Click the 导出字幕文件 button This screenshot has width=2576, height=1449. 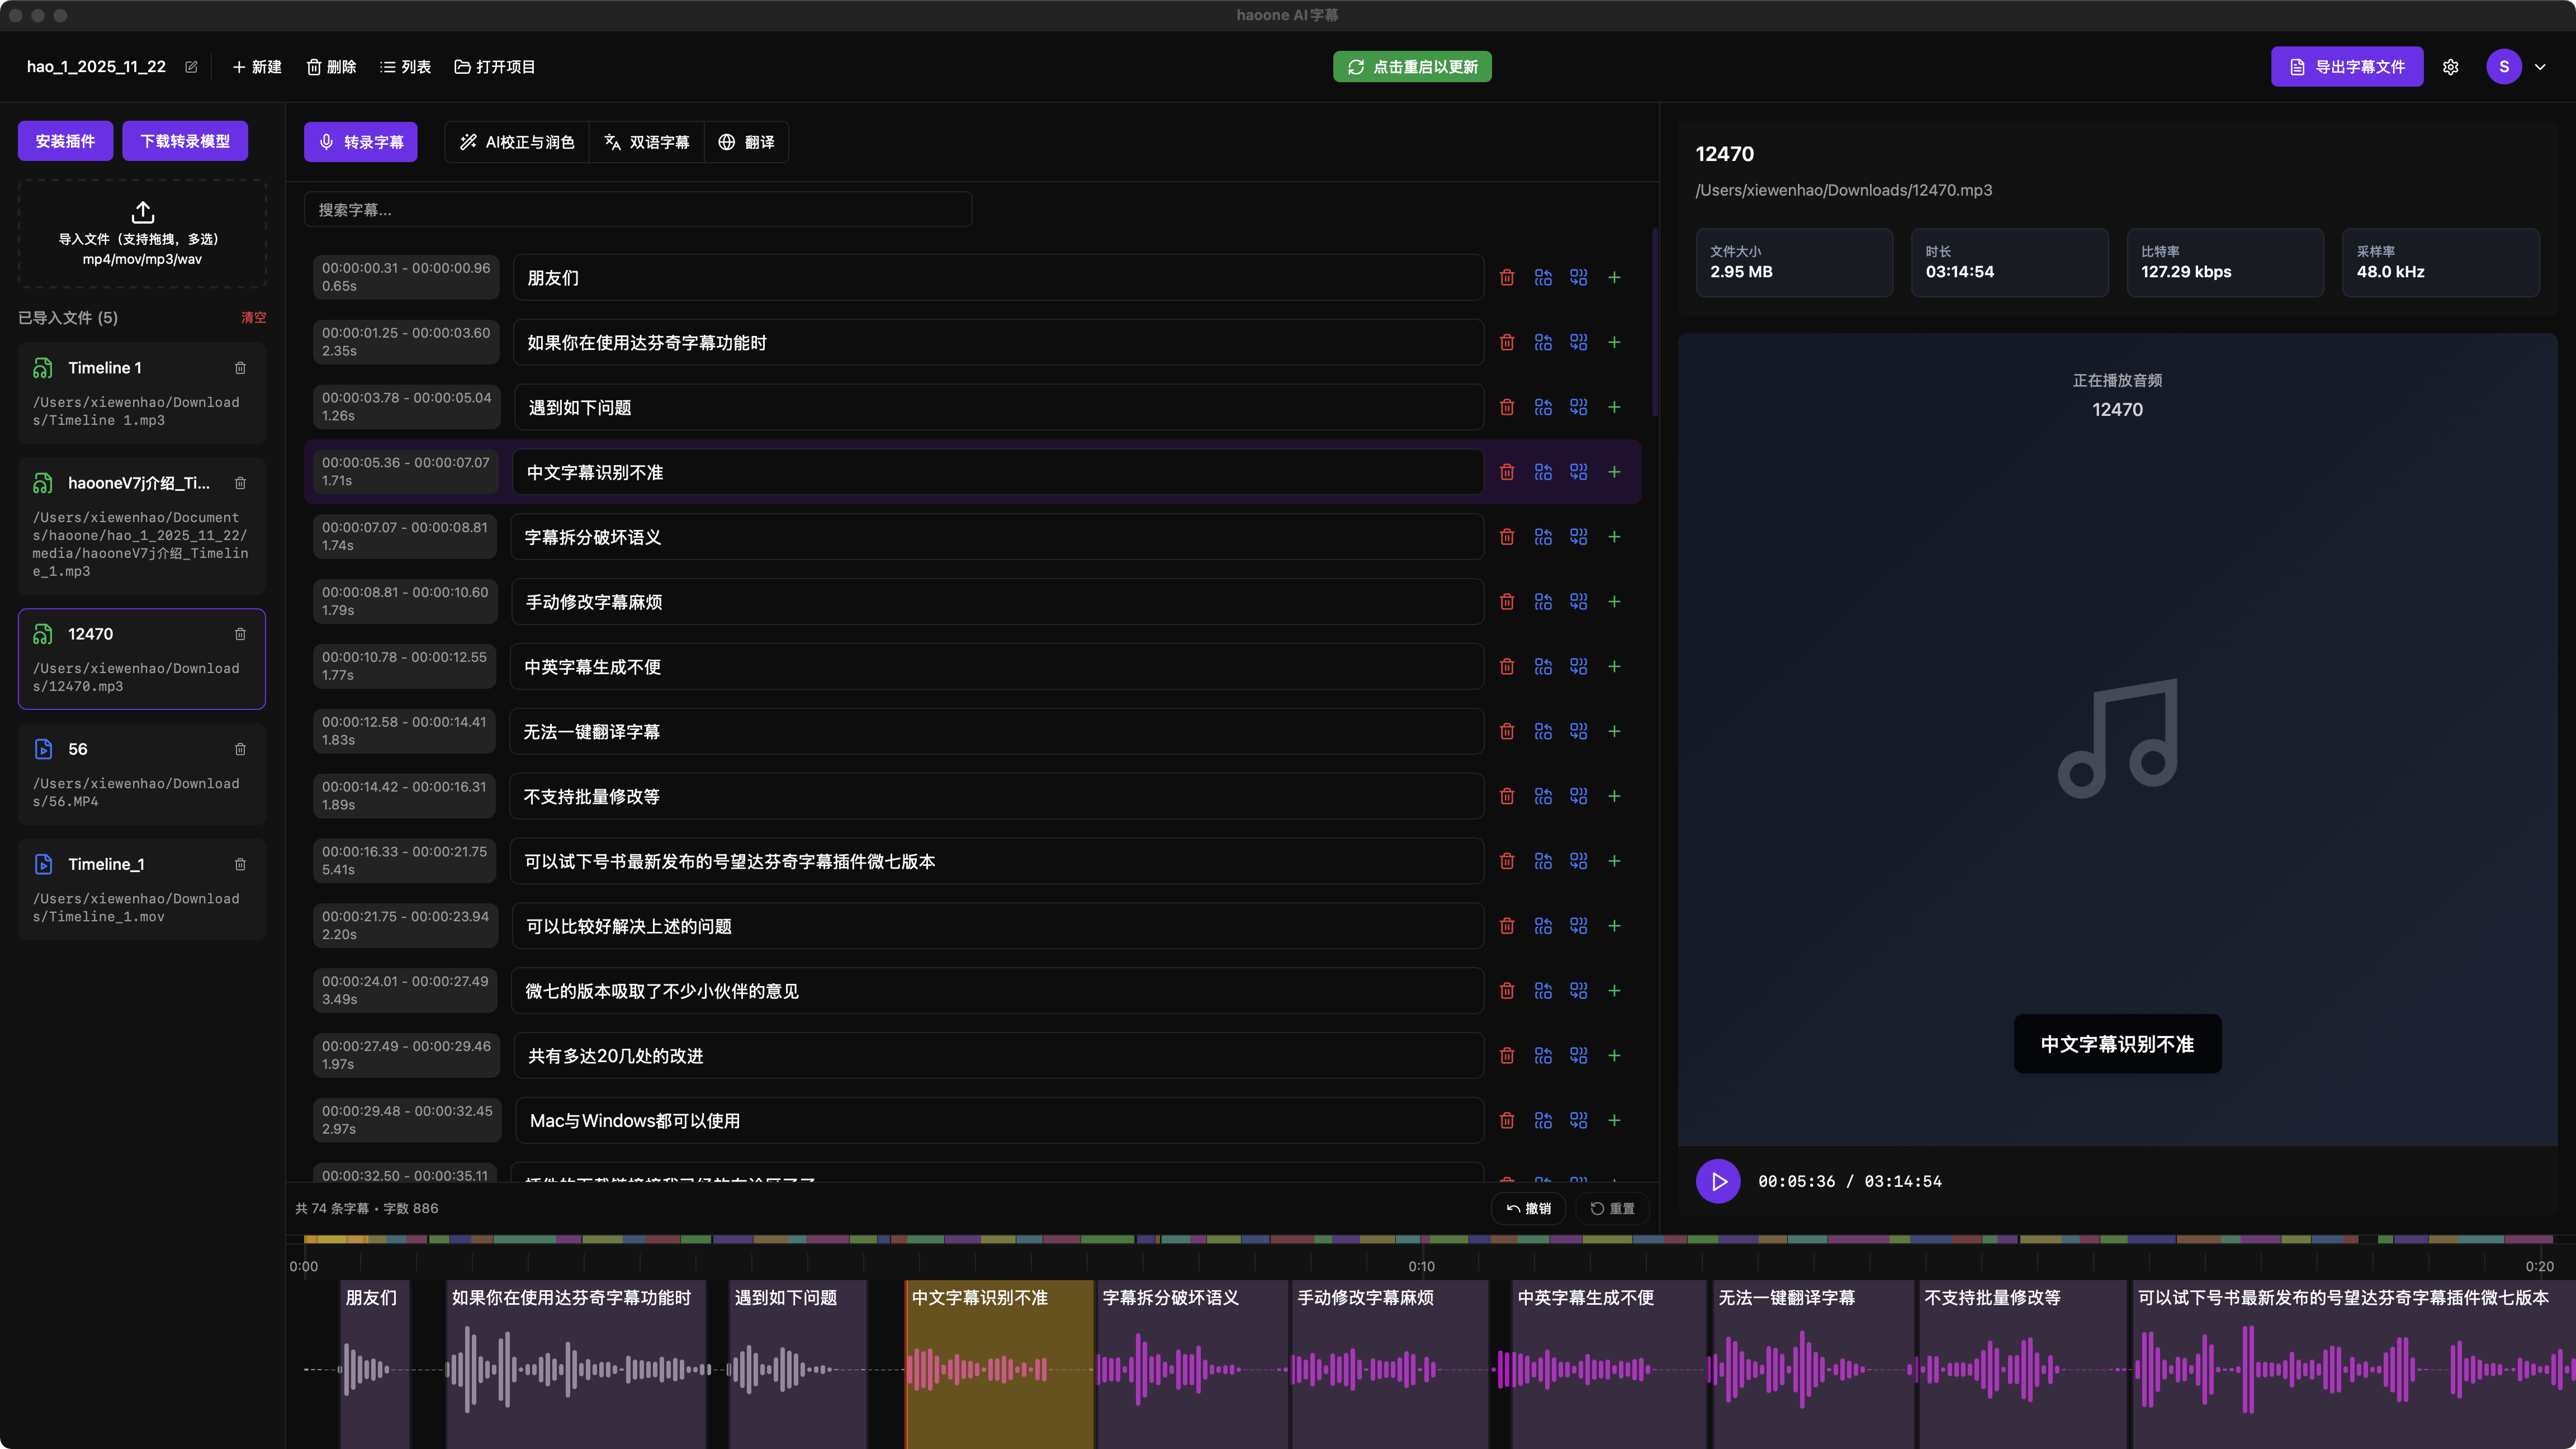[x=2346, y=67]
